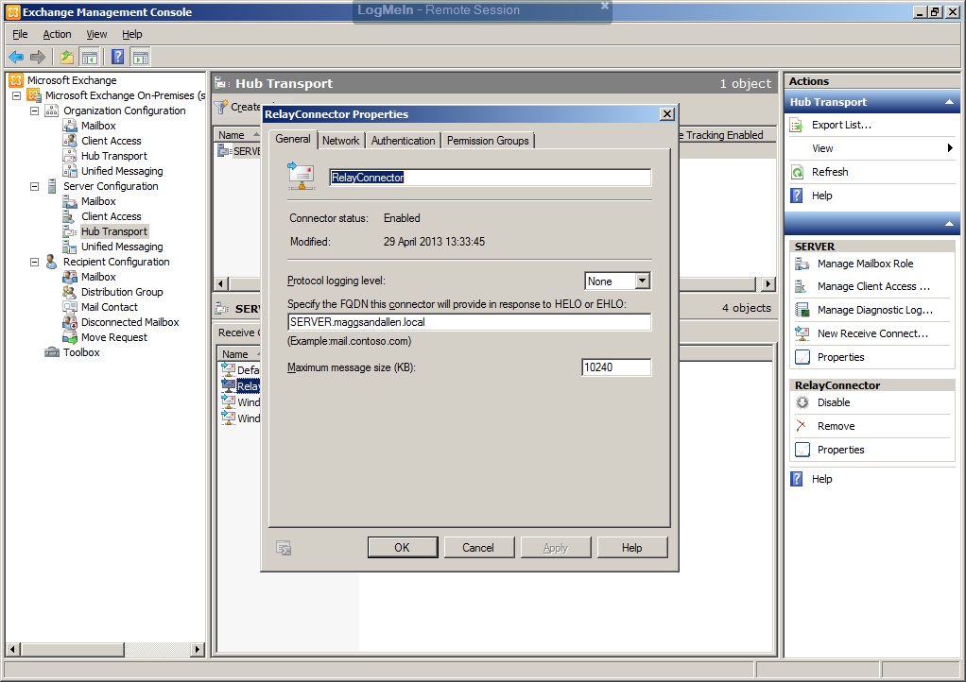Image resolution: width=966 pixels, height=682 pixels.
Task: Open the View menu
Action: coord(96,34)
